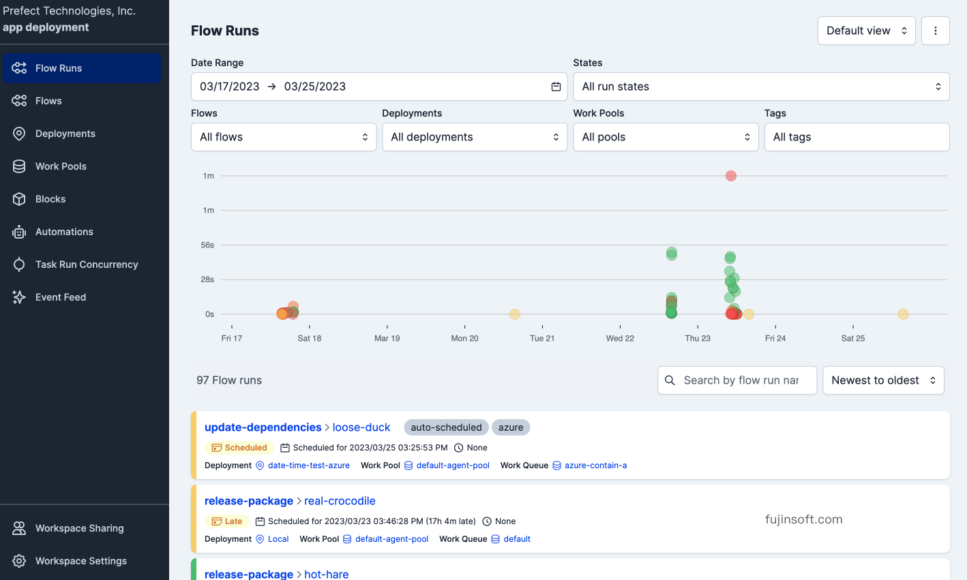Expand the Default view dropdown
Screen dimensions: 967x580
866,31
